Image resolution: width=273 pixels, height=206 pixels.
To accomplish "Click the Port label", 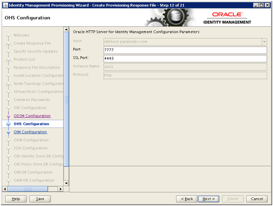I will point(77,50).
